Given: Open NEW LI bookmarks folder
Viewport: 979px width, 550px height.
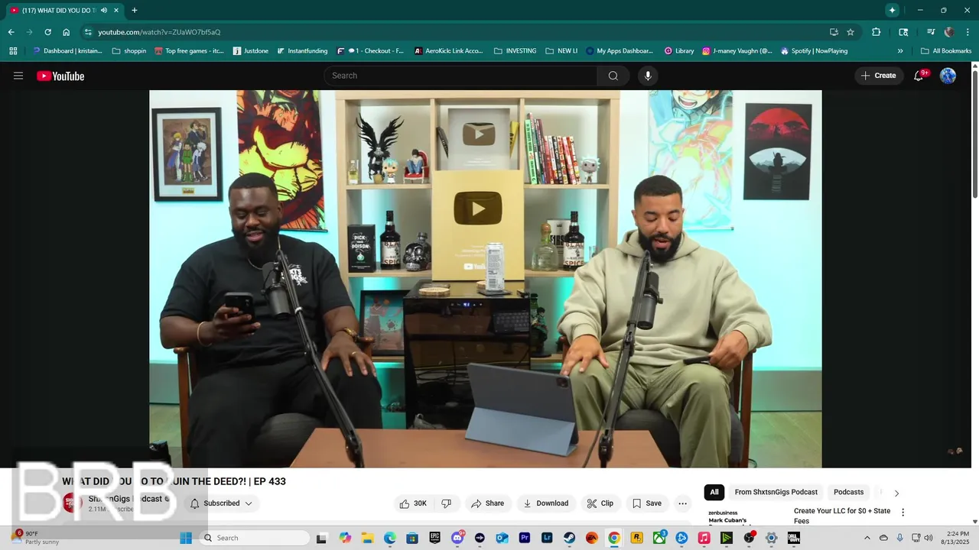Looking at the screenshot, I should [561, 51].
